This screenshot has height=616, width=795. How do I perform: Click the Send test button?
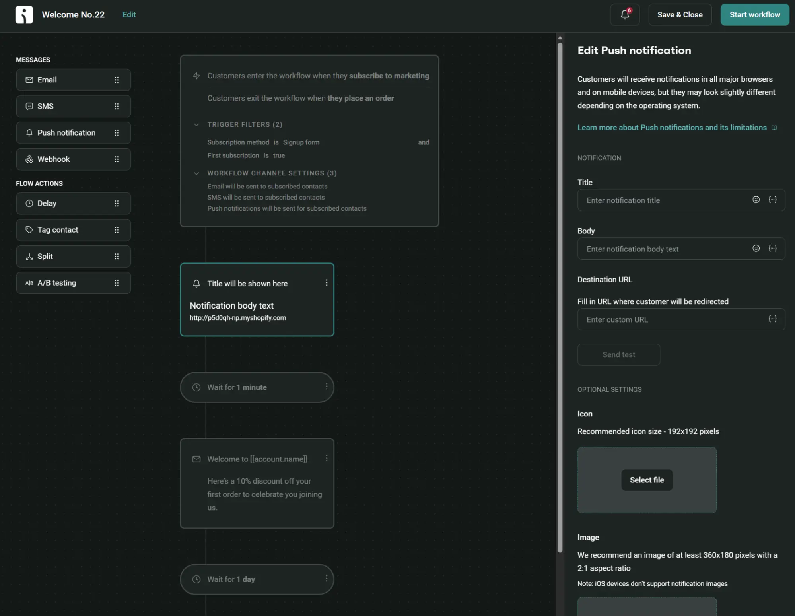coord(618,355)
